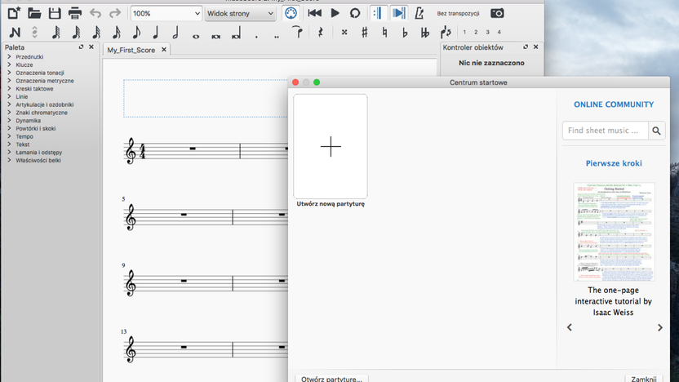
Task: Expand the Dynamika palette
Action: click(x=9, y=121)
